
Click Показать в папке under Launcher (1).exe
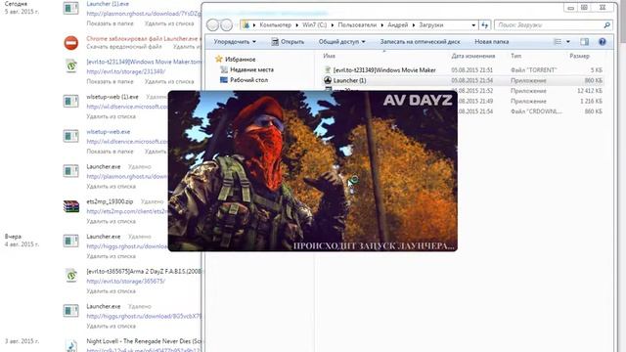pos(110,23)
